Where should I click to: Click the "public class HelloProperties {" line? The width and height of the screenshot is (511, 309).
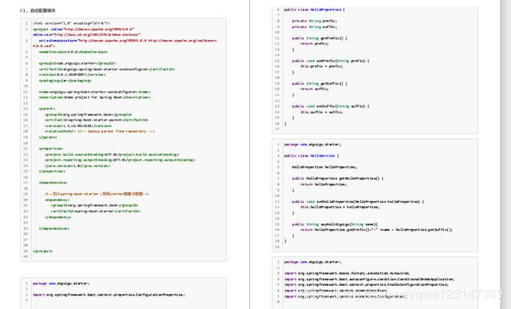(314, 10)
